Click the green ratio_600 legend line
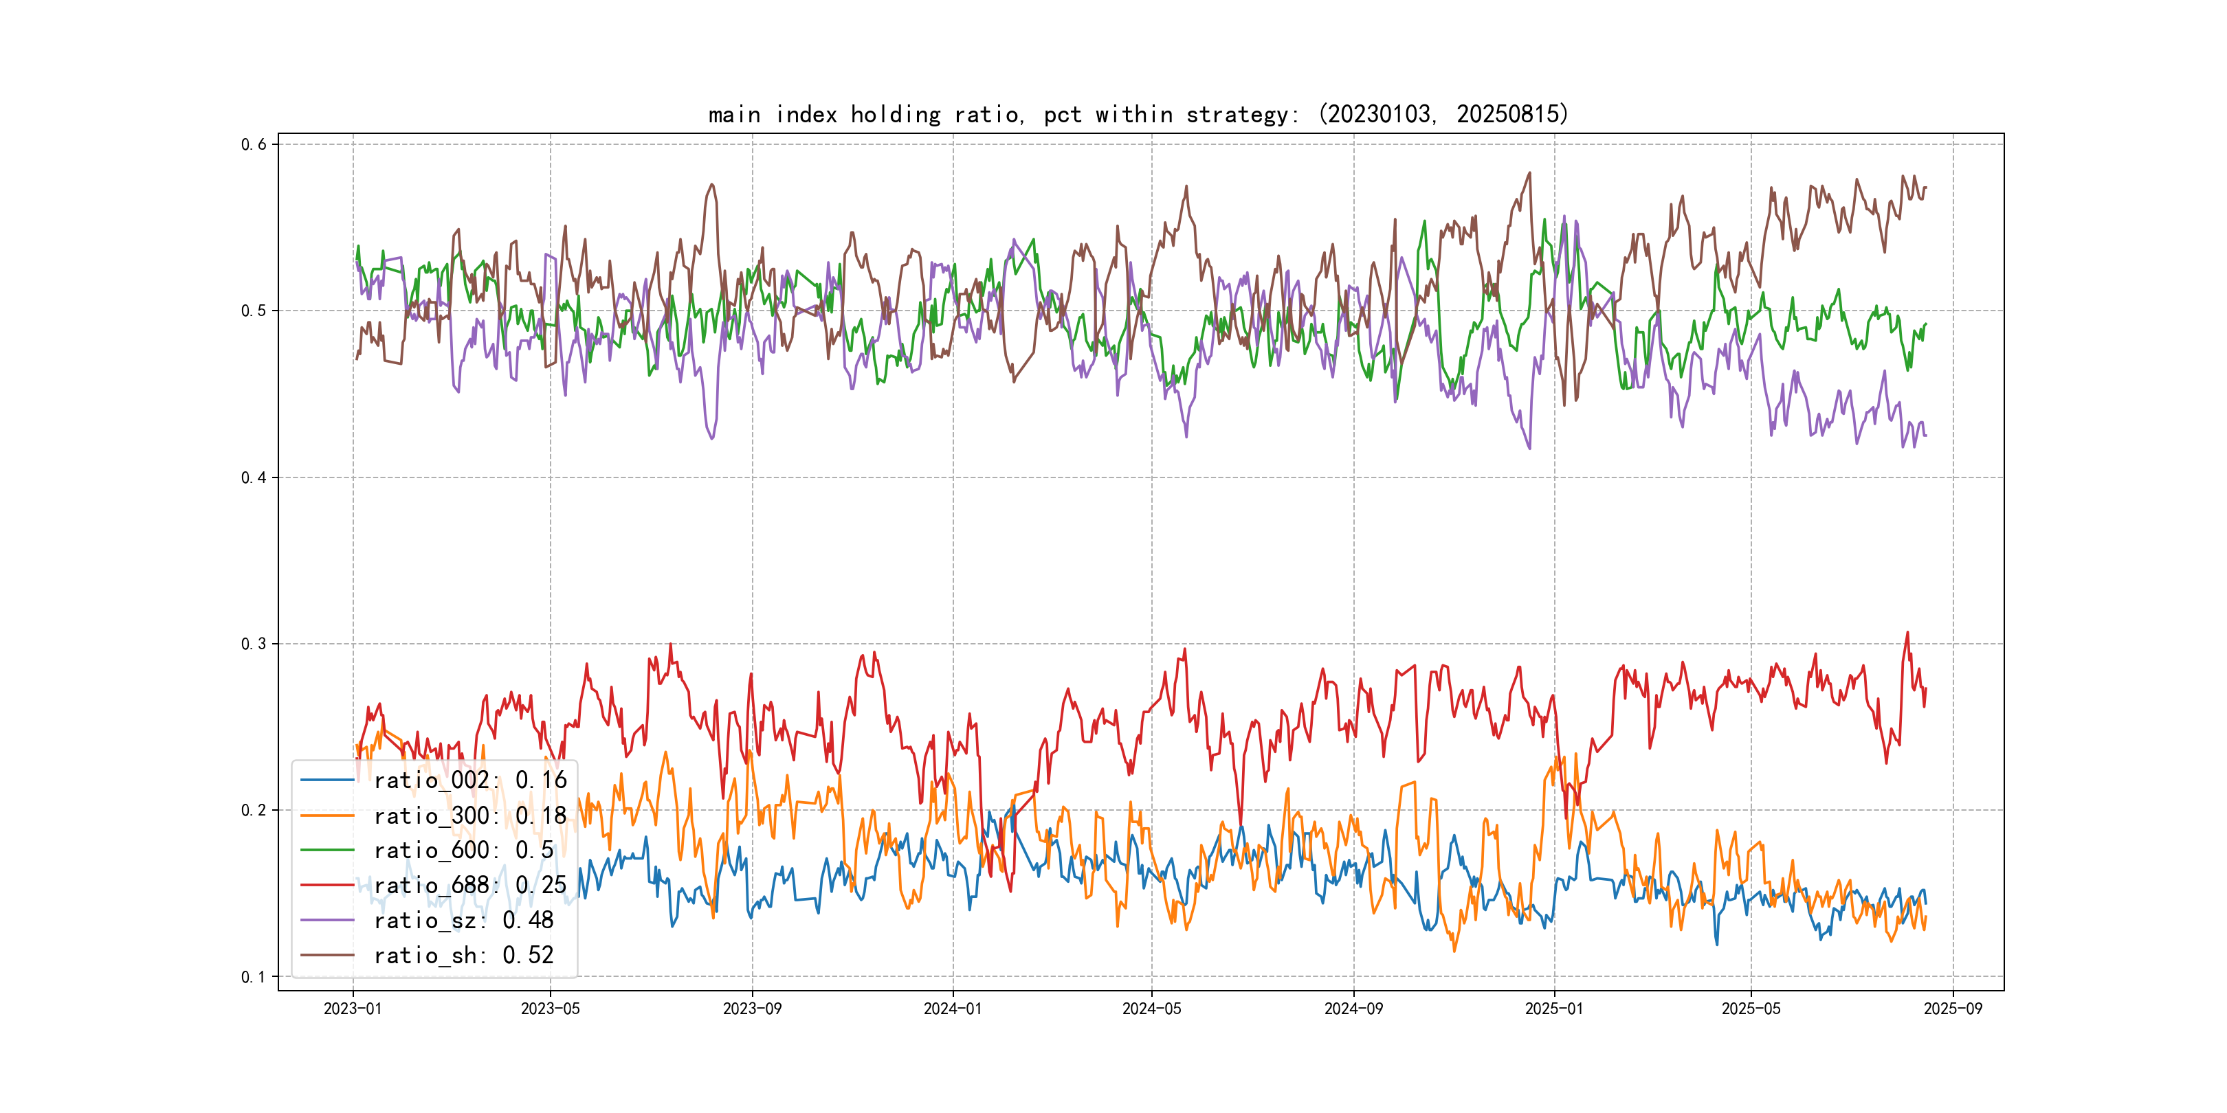Viewport: 2227px width, 1113px height. click(326, 851)
